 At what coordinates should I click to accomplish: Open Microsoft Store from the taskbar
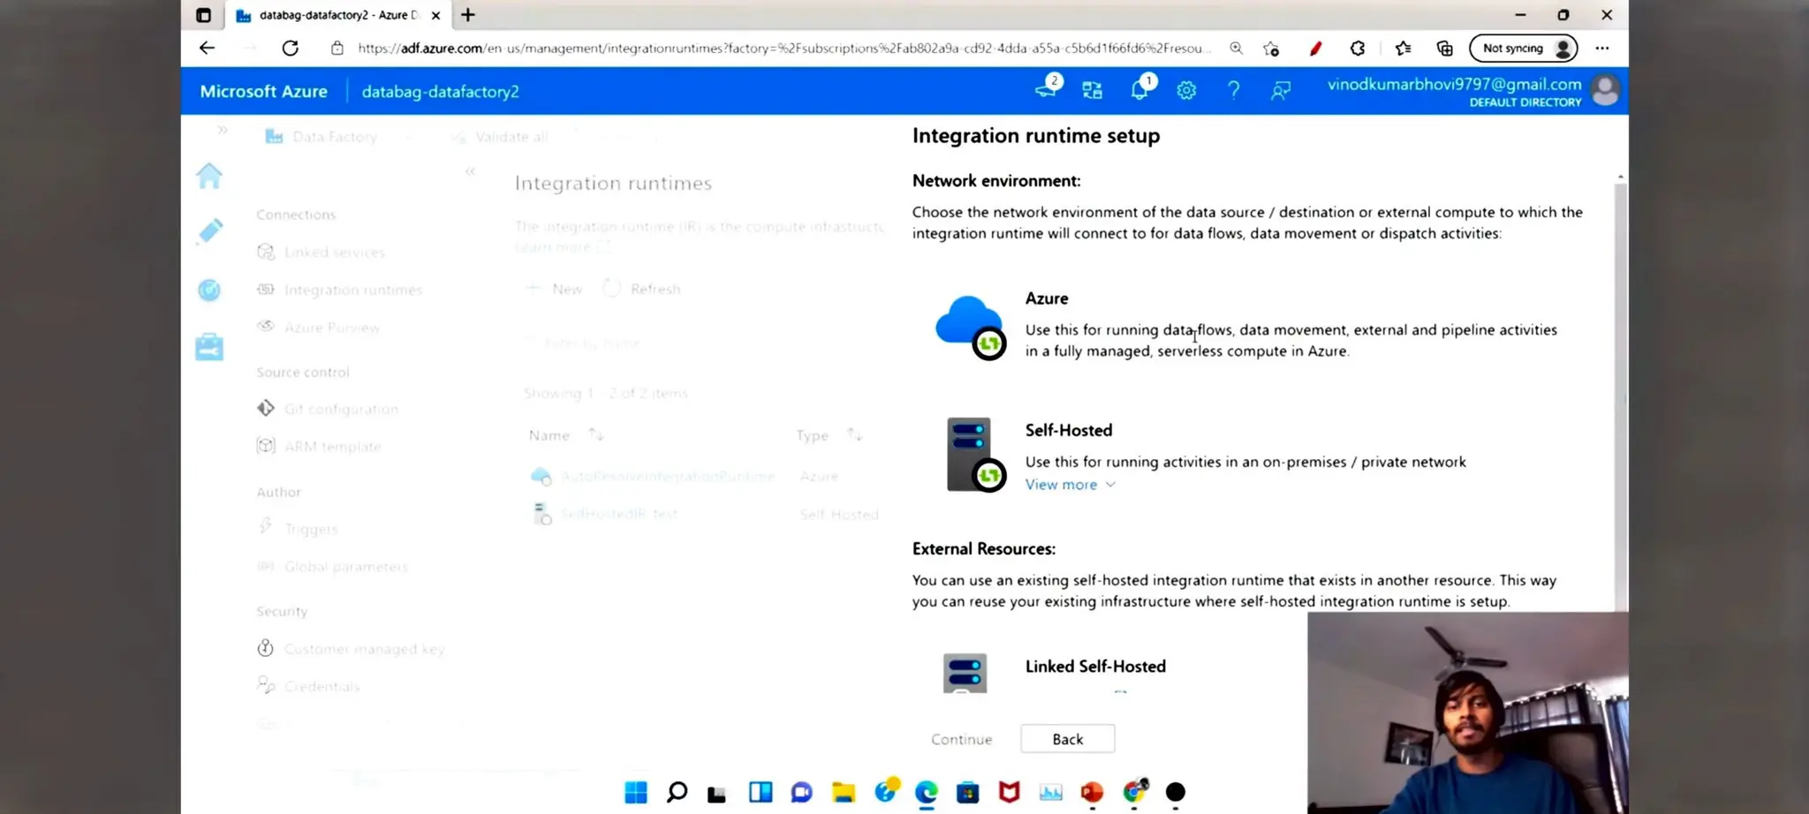tap(968, 792)
